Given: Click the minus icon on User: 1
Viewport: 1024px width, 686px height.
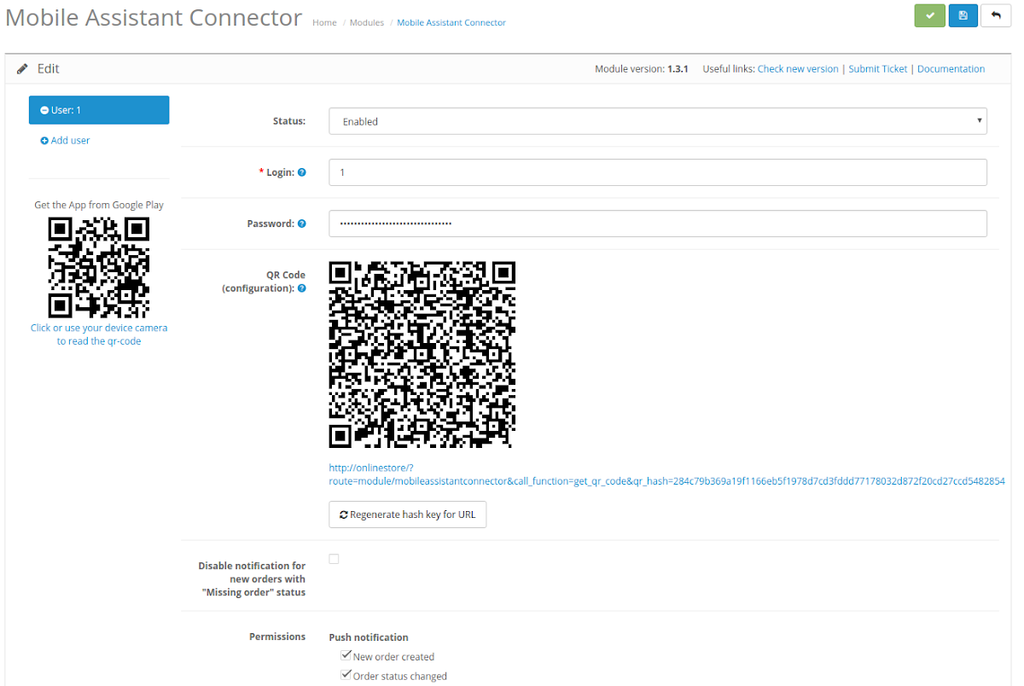Looking at the screenshot, I should [44, 110].
